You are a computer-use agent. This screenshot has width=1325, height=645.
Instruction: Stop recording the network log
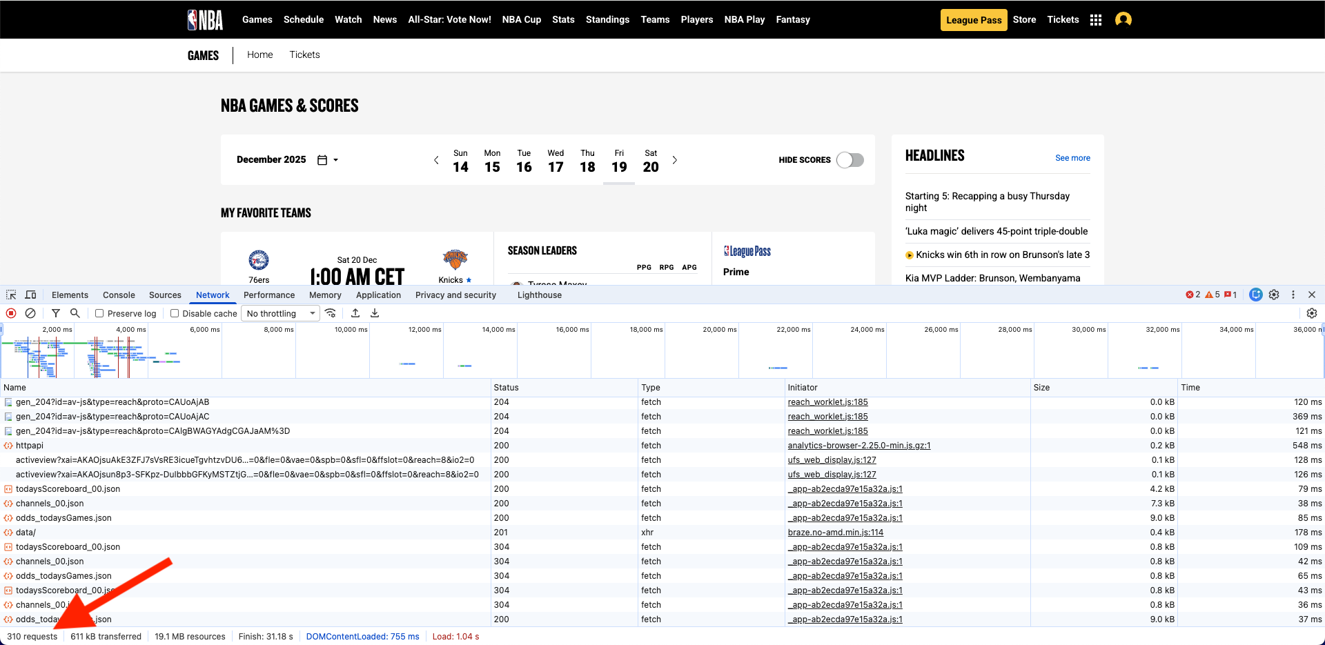(x=11, y=313)
